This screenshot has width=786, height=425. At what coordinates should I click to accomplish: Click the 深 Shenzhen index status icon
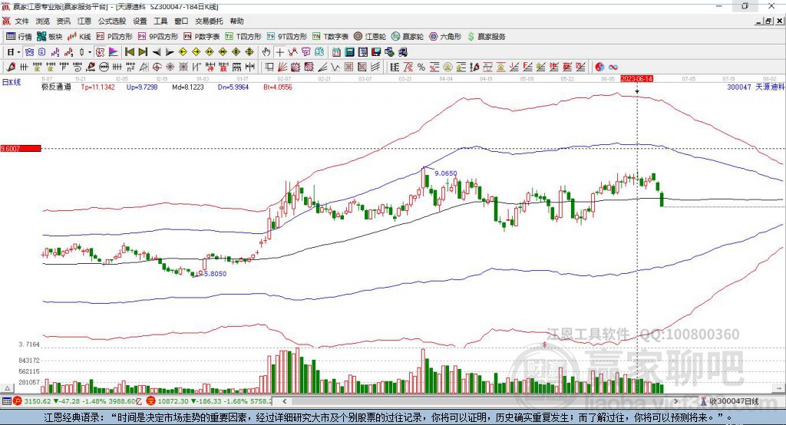pos(150,401)
